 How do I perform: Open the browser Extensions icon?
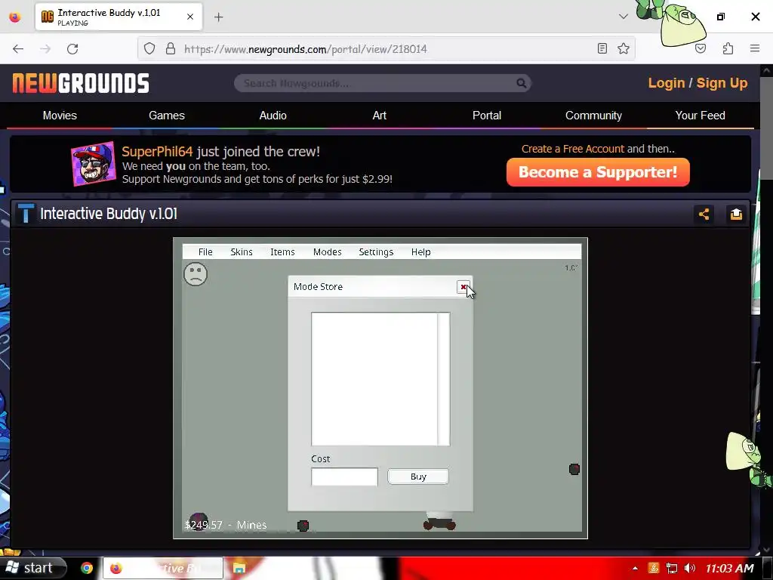[728, 48]
